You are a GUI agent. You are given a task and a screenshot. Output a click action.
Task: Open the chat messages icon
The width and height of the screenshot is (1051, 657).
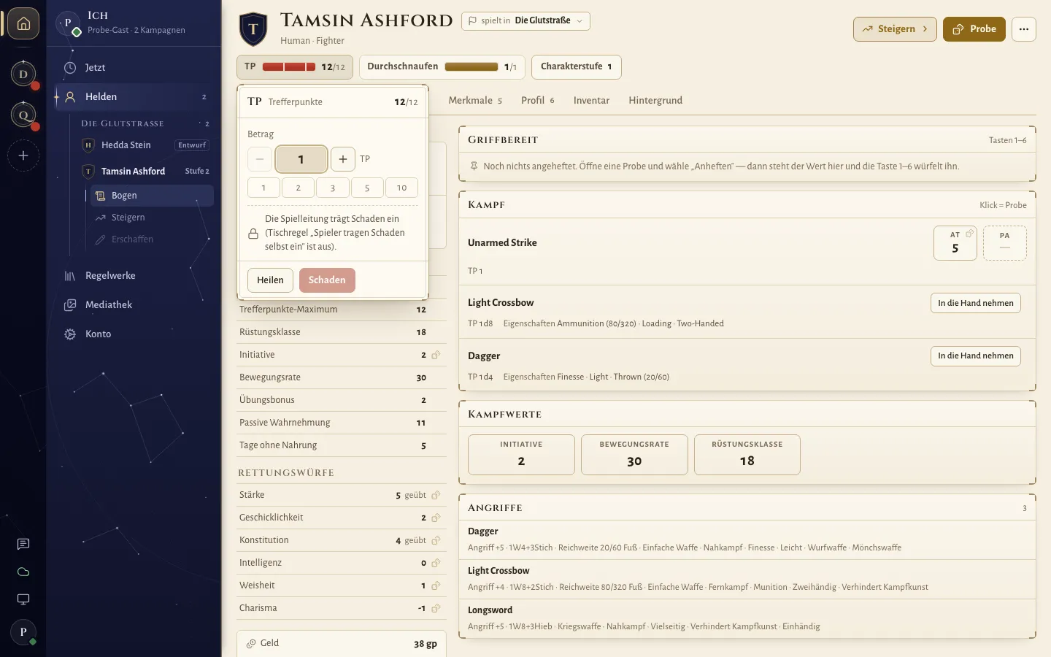point(23,544)
